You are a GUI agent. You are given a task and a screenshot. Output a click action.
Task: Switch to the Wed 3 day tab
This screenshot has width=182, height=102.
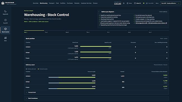76,31
